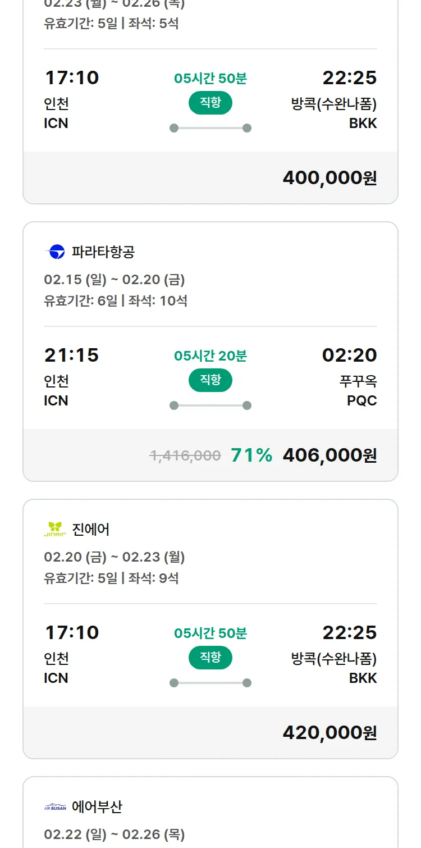
Task: Click the 71% discount label
Action: 251,455
